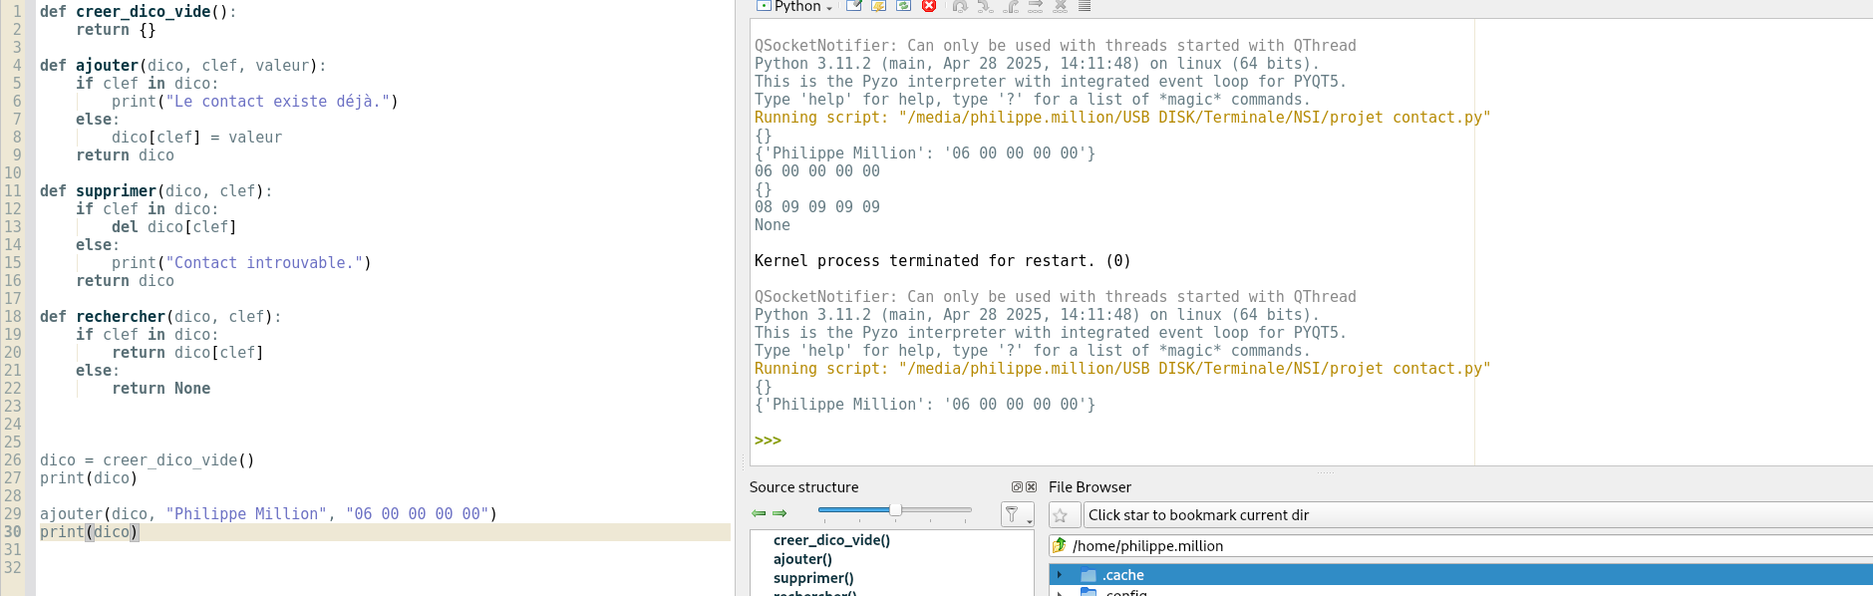Close the Source structure panel

tap(1031, 487)
